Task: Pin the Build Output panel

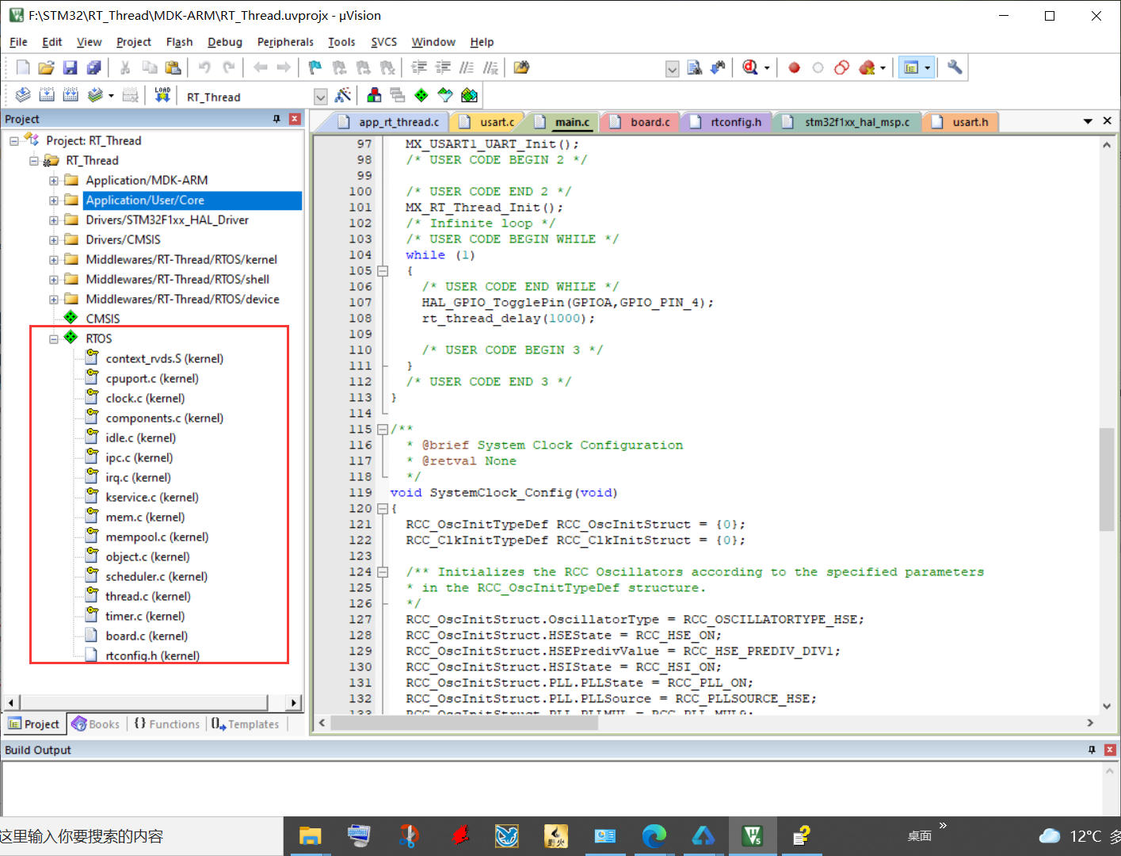Action: [1092, 750]
